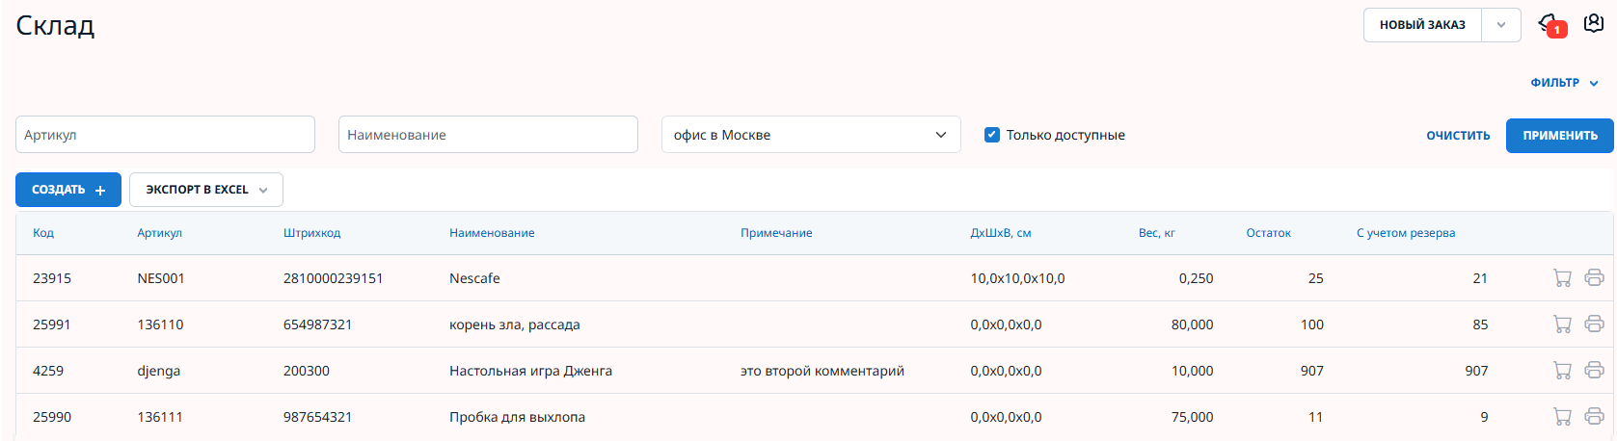Print label for корень зла, рассада

coord(1594,324)
